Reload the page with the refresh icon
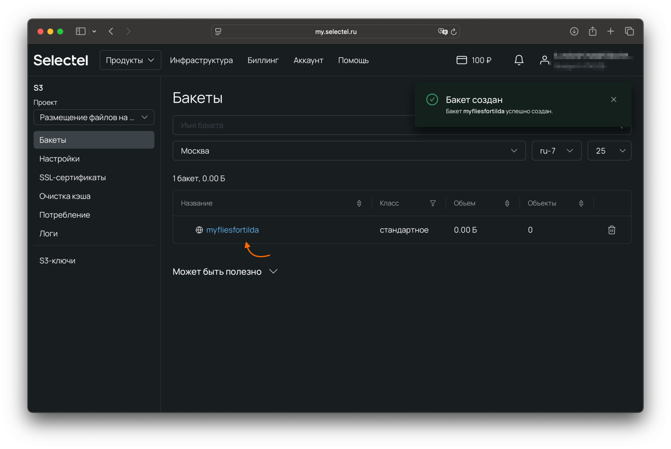671x449 pixels. [454, 32]
